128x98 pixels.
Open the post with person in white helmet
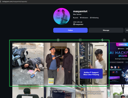pos(118,91)
